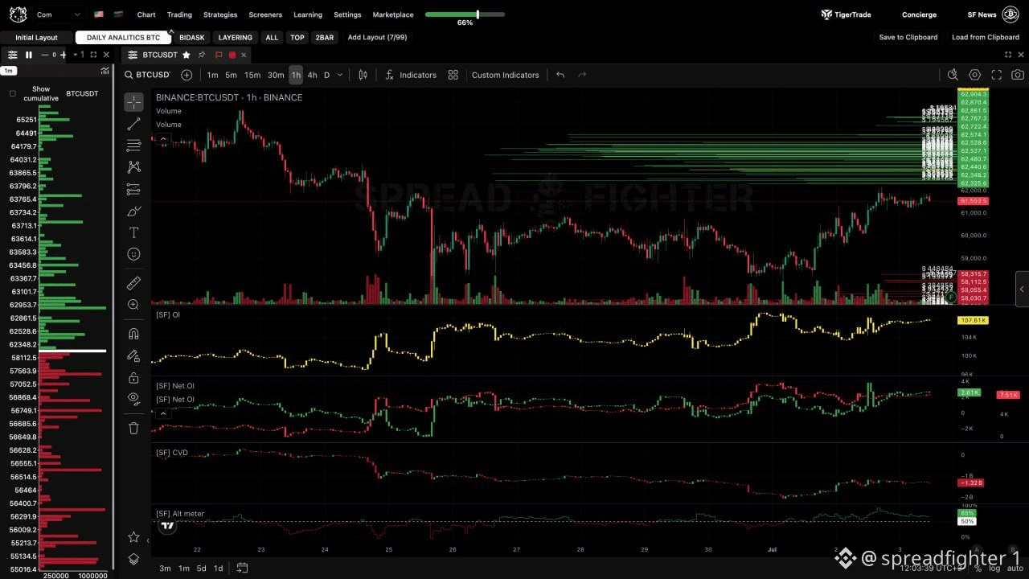Screen dimensions: 1029x579
Task: Open the Chart menu
Action: point(146,14)
